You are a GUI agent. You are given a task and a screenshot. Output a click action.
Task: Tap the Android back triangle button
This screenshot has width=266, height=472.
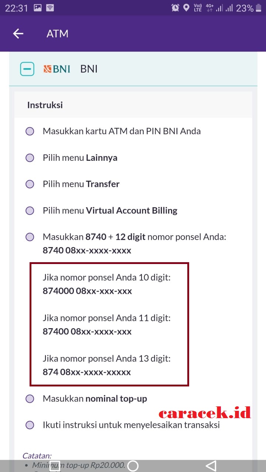[x=211, y=466]
